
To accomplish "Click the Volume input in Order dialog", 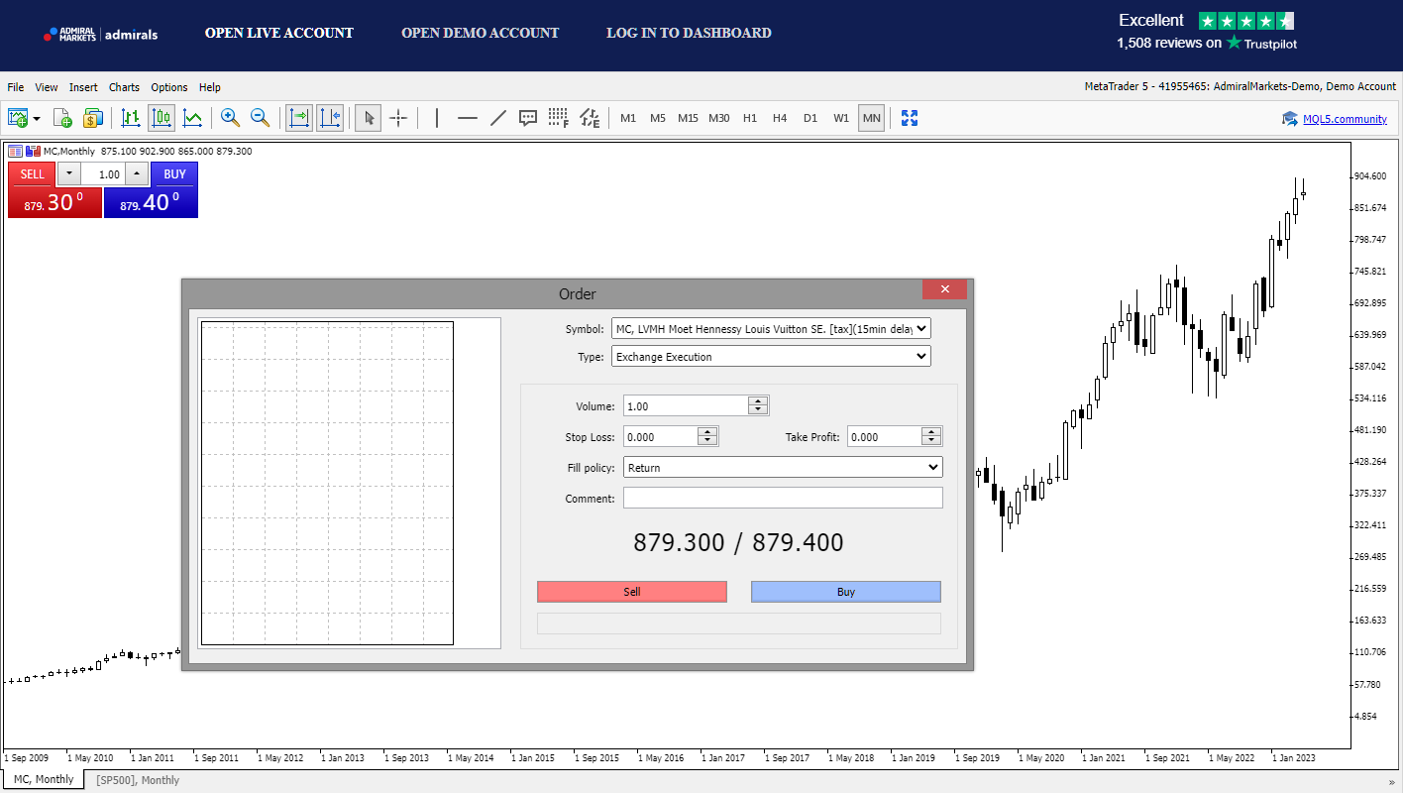I will pos(686,405).
